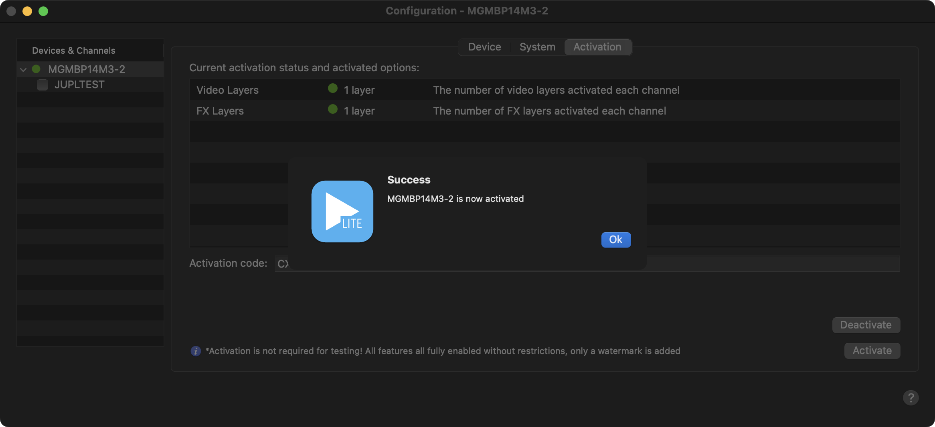Click the green status dot beside MGMBP14M3-2
The width and height of the screenshot is (935, 427).
(36, 69)
